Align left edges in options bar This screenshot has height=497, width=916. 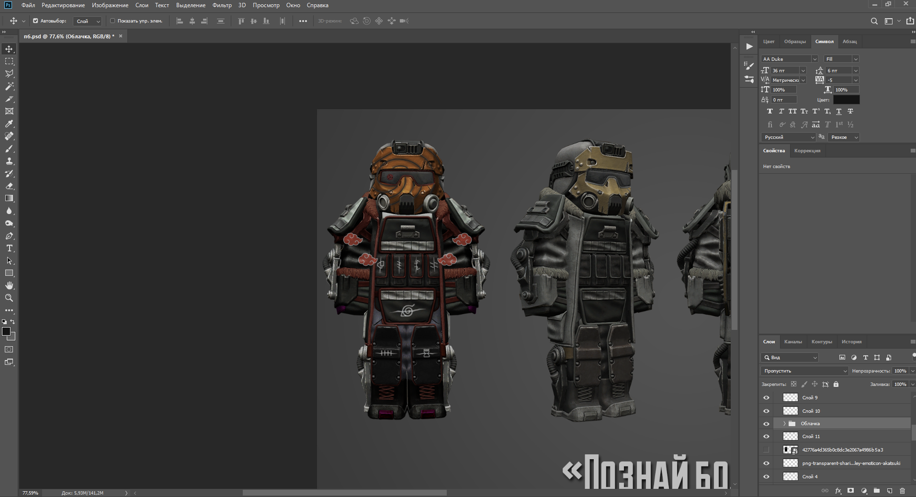coord(180,21)
